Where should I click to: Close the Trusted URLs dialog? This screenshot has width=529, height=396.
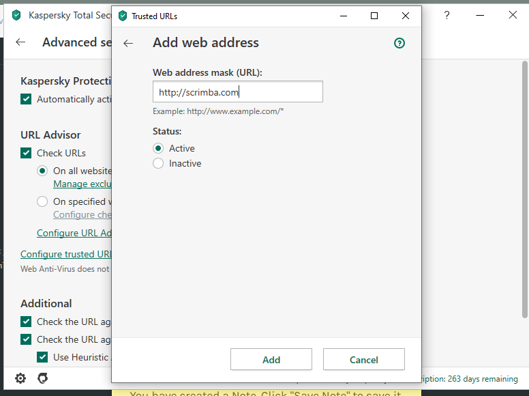click(406, 16)
